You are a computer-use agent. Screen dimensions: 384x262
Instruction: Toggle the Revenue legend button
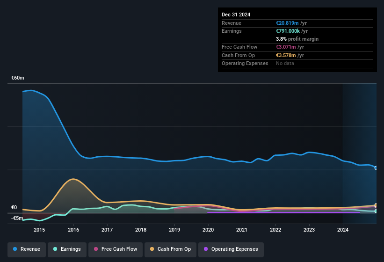(27, 249)
